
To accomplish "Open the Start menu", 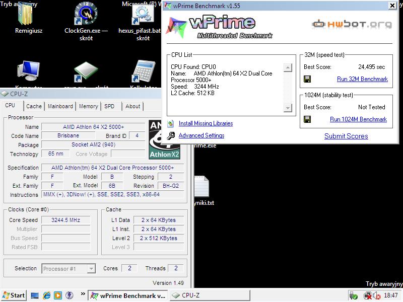I will pyautogui.click(x=14, y=295).
